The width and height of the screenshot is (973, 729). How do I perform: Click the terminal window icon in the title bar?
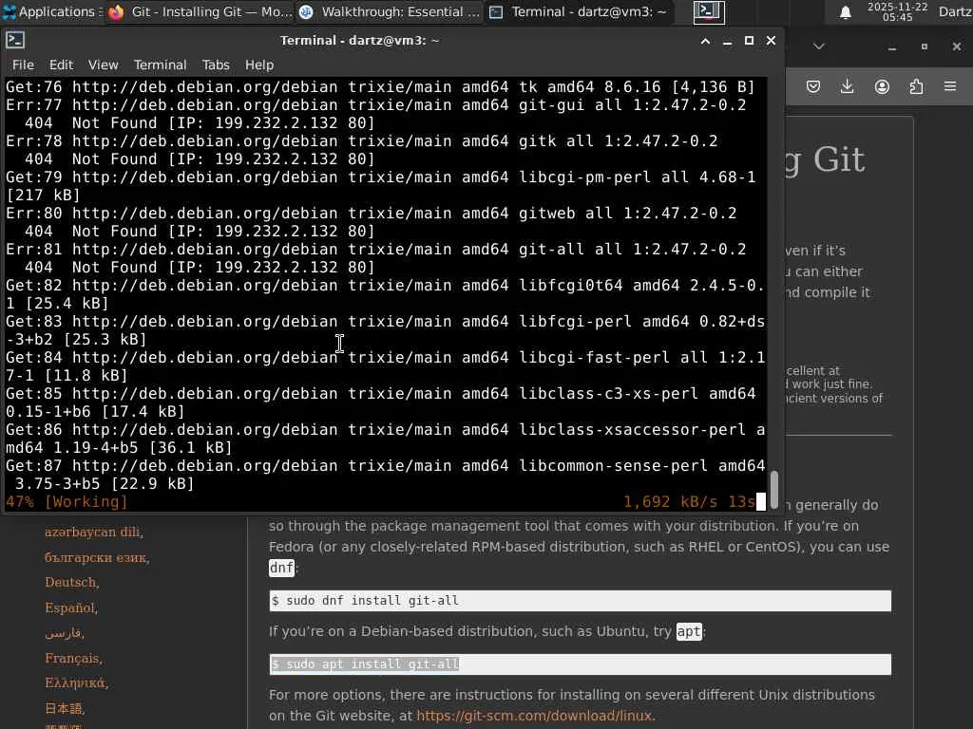[15, 40]
